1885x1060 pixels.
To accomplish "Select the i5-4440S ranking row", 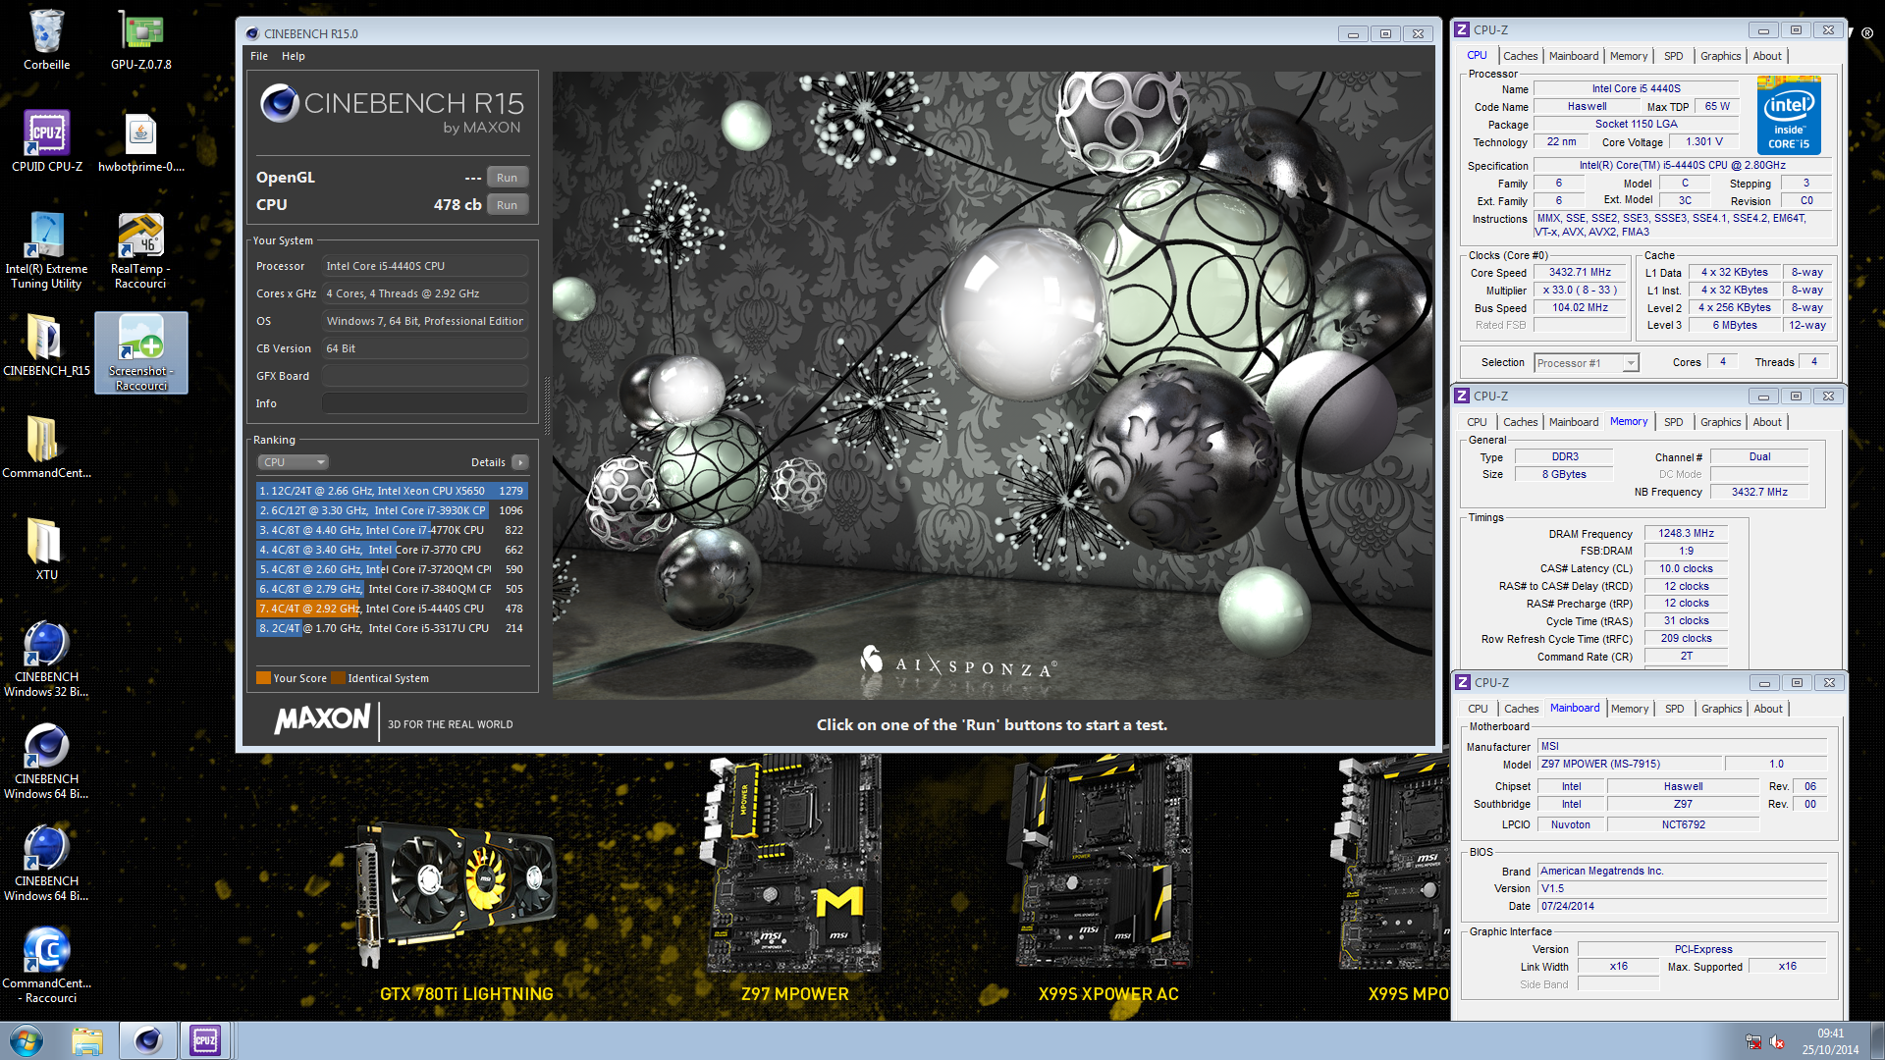I will click(x=392, y=609).
